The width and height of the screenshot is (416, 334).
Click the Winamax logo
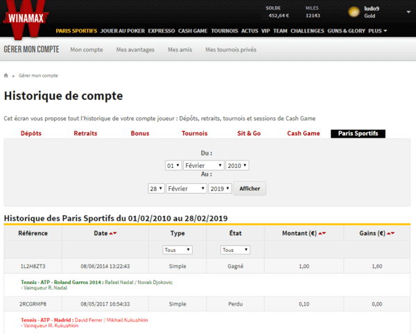tap(26, 19)
